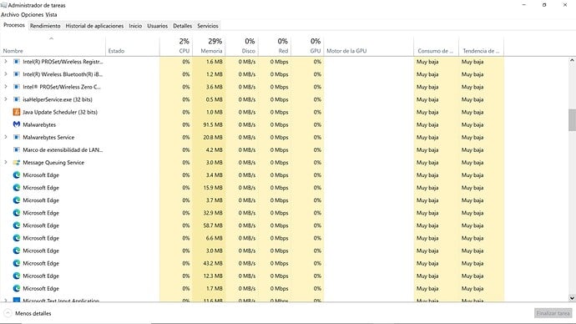Click the Message Queuing Service icon
Viewport: 576px width, 324px height.
coord(17,162)
